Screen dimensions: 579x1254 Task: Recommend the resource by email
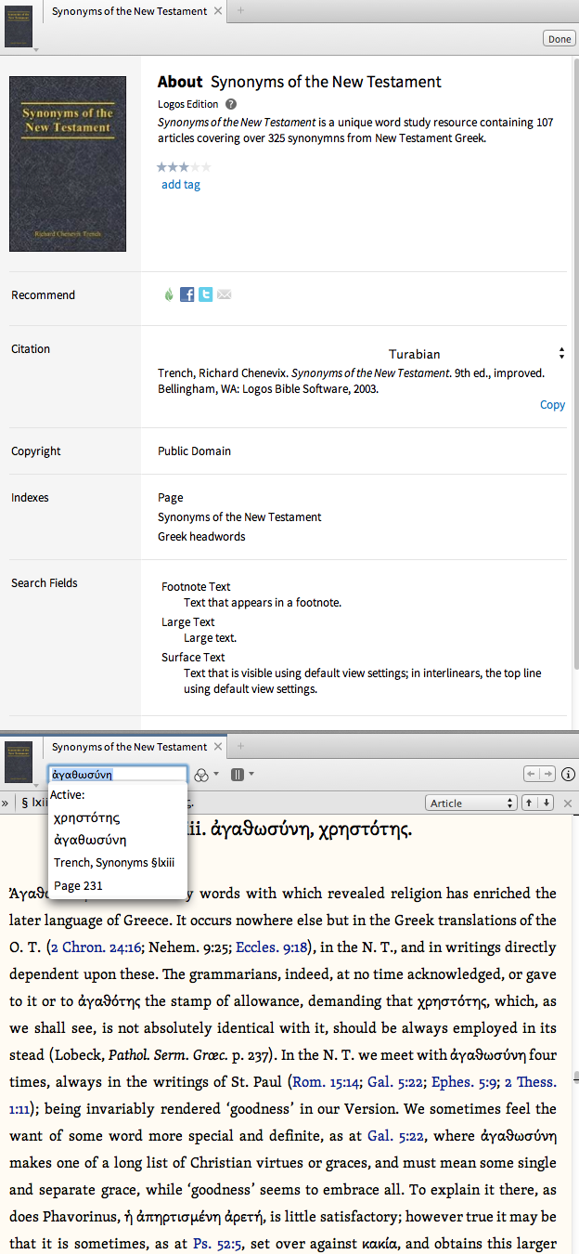[224, 294]
